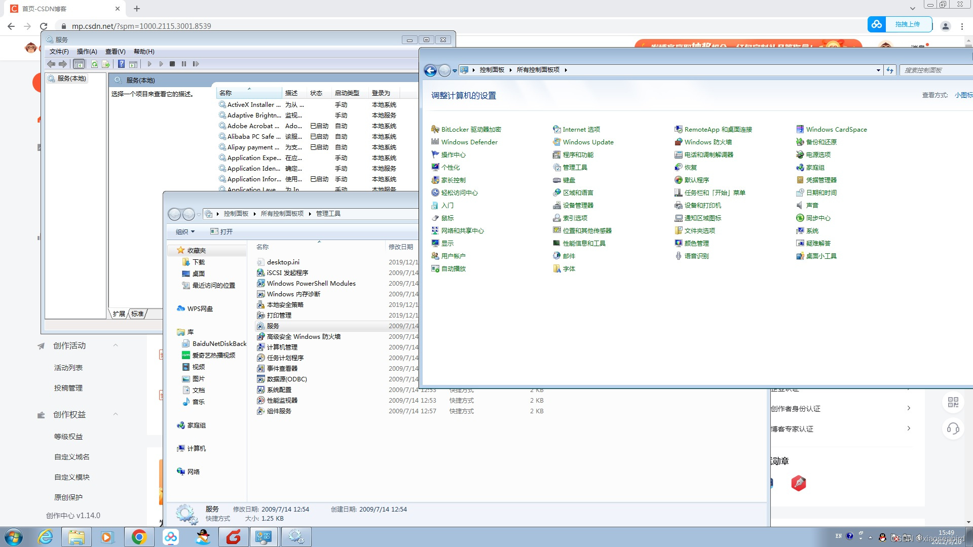Open the 查看(V) menu in Services
This screenshot has height=547, width=973.
(x=115, y=52)
